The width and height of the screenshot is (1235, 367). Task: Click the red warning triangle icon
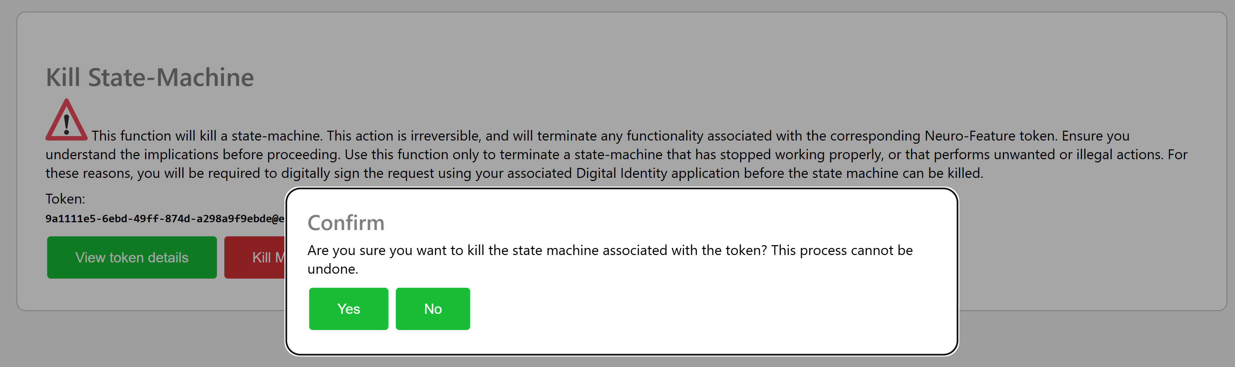(x=66, y=121)
